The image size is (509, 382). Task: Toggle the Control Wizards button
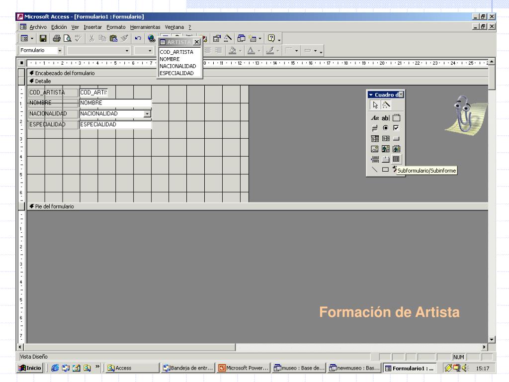pos(386,105)
